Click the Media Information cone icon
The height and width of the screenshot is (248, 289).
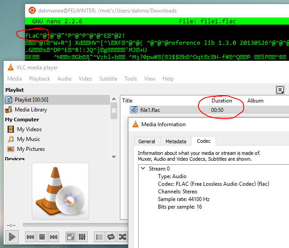(136, 124)
